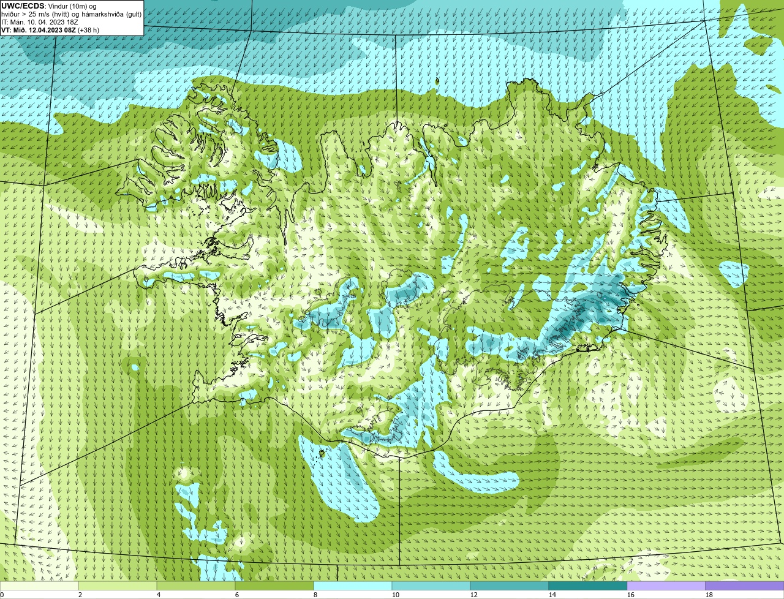Click the legend scale label '10'

(396, 595)
